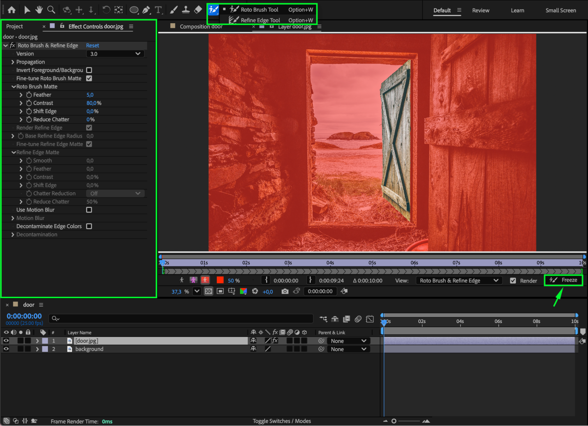Select the Pen tool
The width and height of the screenshot is (588, 426).
(x=146, y=10)
